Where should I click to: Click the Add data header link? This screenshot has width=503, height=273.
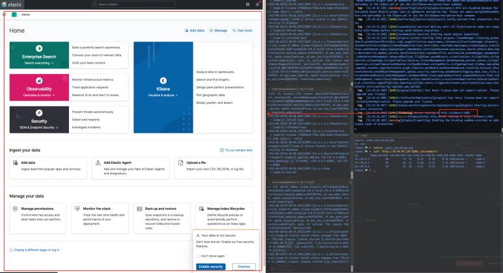(194, 31)
